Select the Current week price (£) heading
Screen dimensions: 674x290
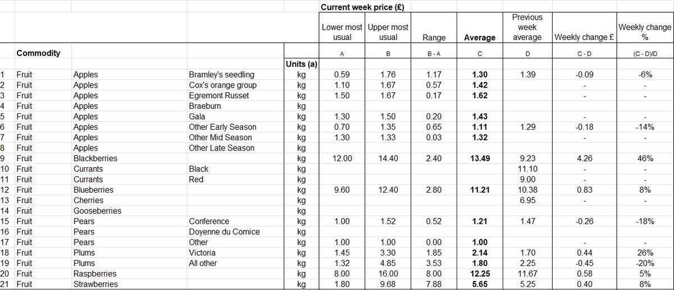tap(362, 7)
